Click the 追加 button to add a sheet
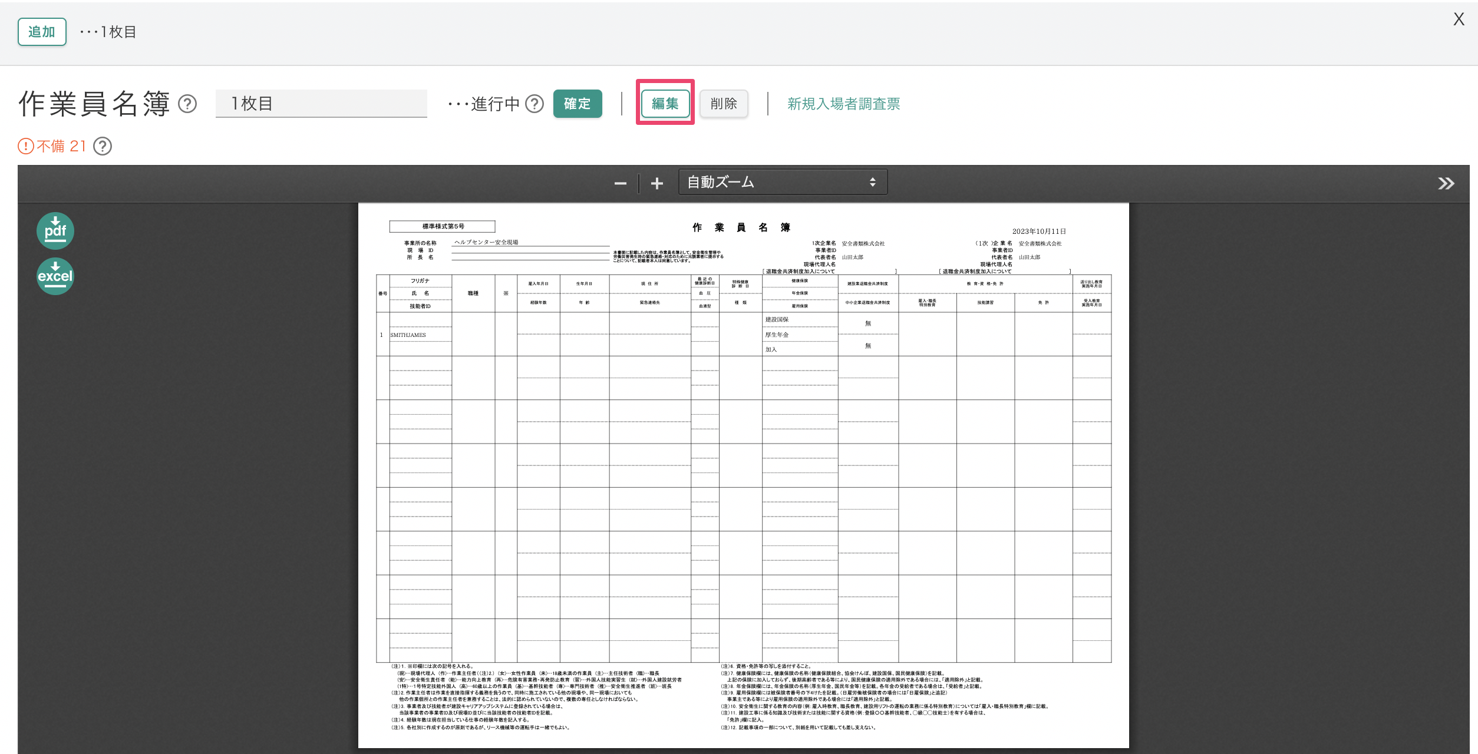The width and height of the screenshot is (1478, 754). (41, 32)
